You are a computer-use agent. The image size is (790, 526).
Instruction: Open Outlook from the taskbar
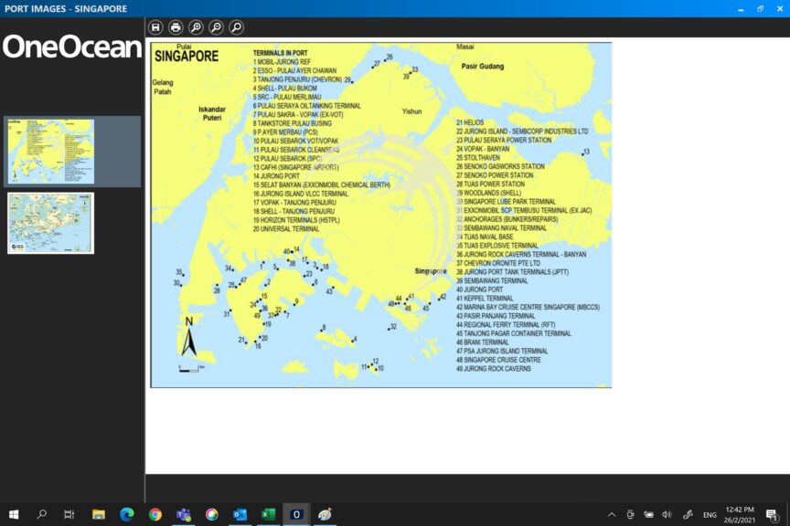[240, 514]
